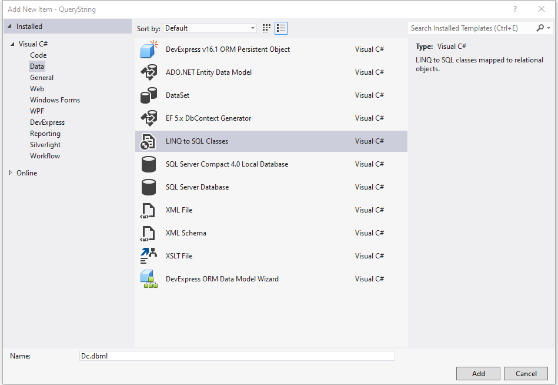Click Visual C# type in XML Schema row
Screen dimensions: 558x385
tap(369, 233)
